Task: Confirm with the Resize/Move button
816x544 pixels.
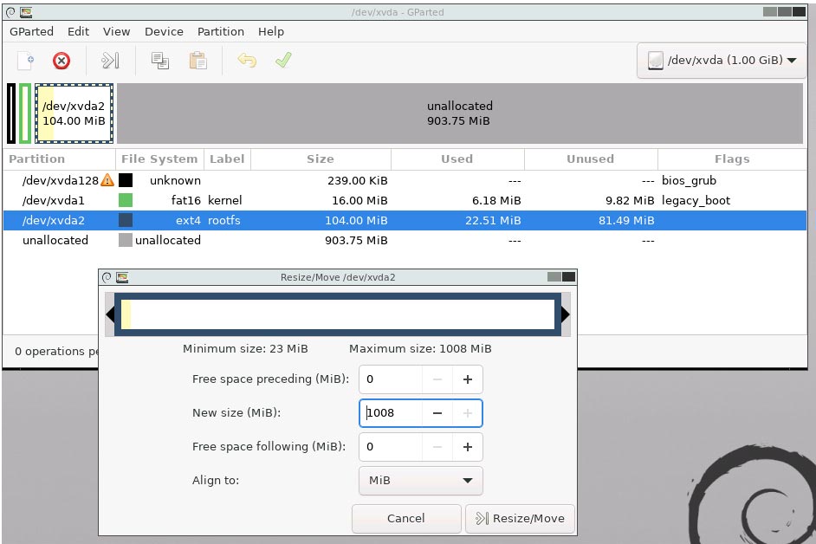Action: pyautogui.click(x=520, y=519)
